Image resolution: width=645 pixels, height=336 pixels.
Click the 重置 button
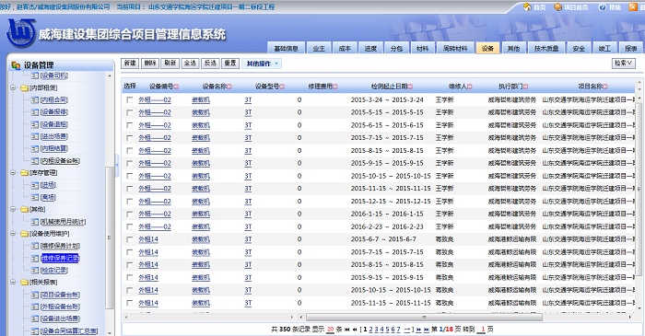pos(230,64)
